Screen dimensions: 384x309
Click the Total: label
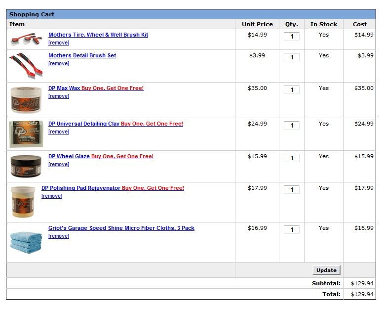coord(331,294)
